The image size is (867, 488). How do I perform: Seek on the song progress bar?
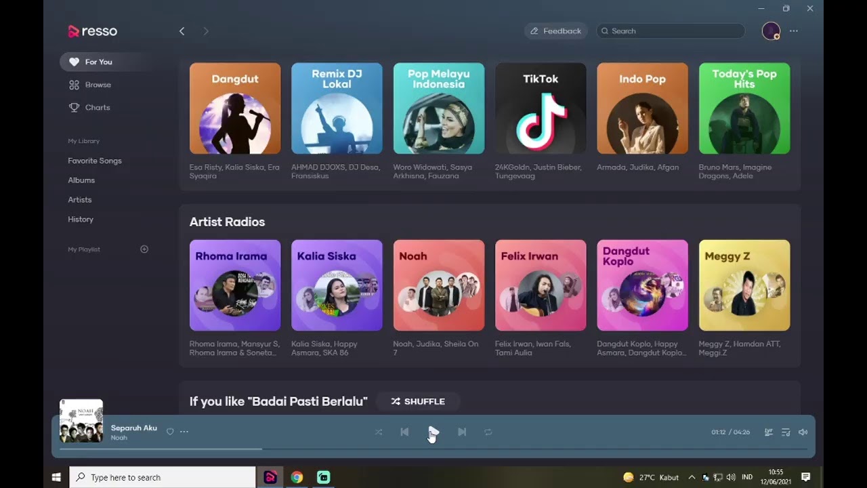[433, 449]
